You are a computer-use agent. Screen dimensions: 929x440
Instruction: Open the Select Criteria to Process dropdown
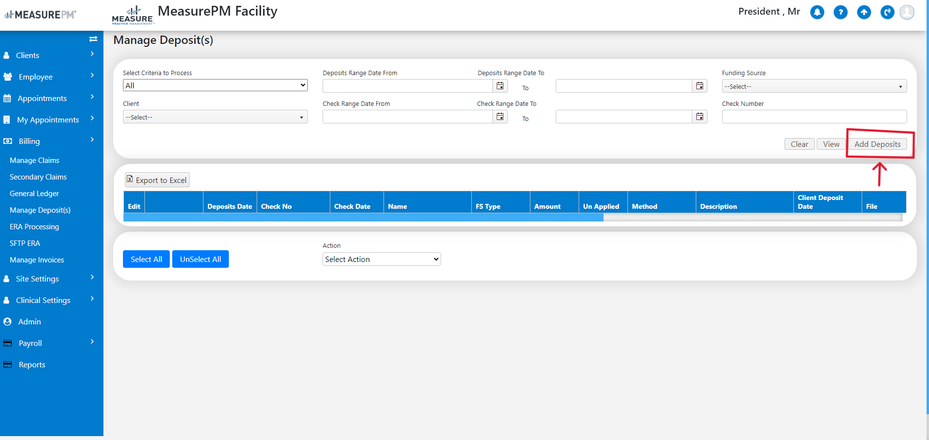pyautogui.click(x=215, y=85)
